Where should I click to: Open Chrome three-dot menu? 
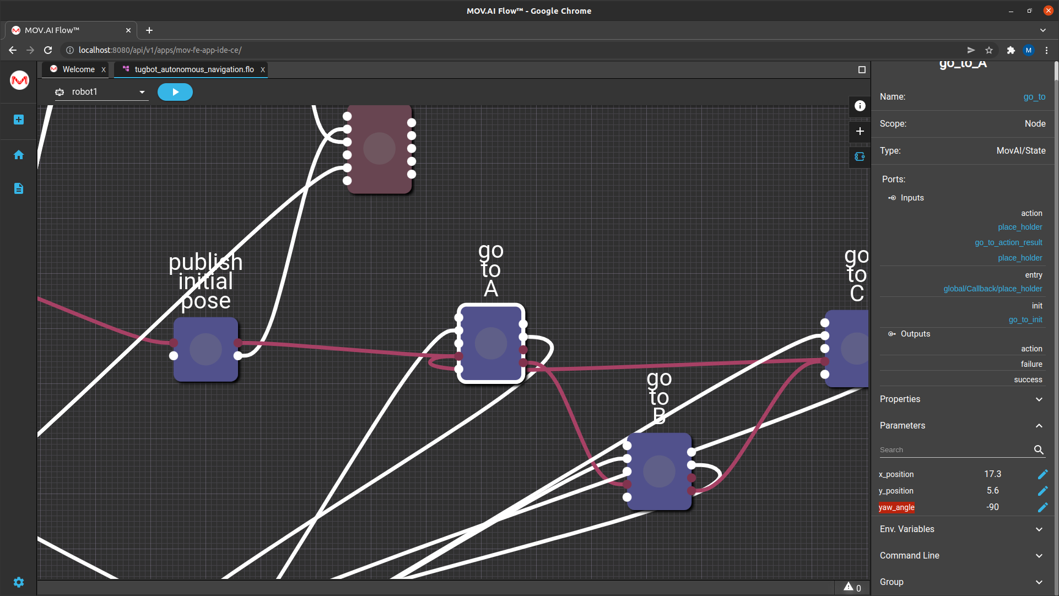click(x=1046, y=50)
